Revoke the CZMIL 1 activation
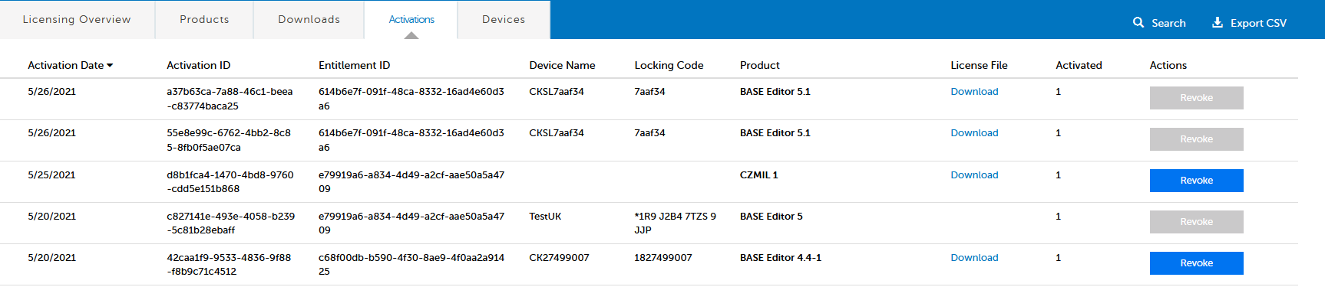The height and width of the screenshot is (287, 1325). 1196,181
